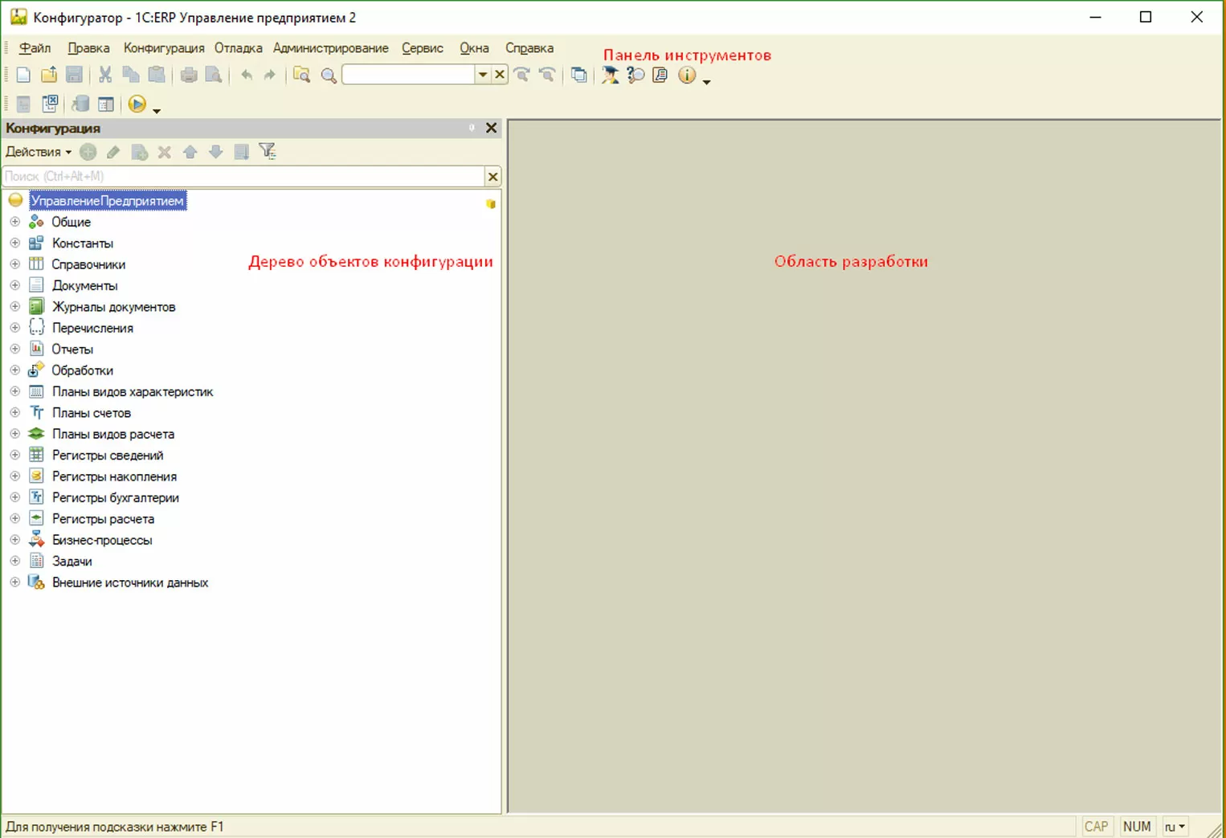Click the close configuration icon on second toolbar row

(x=50, y=104)
